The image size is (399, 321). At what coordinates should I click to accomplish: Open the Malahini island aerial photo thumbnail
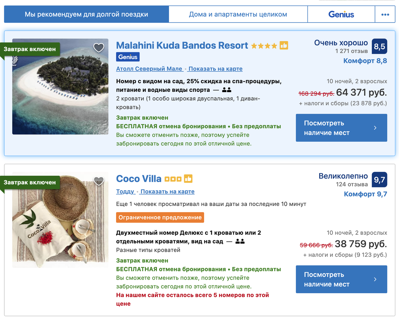tap(60, 87)
